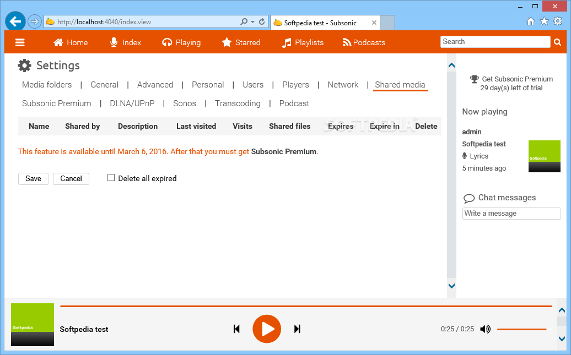Viewport: 571px width, 355px height.
Task: Open the Starred page
Action: (241, 42)
